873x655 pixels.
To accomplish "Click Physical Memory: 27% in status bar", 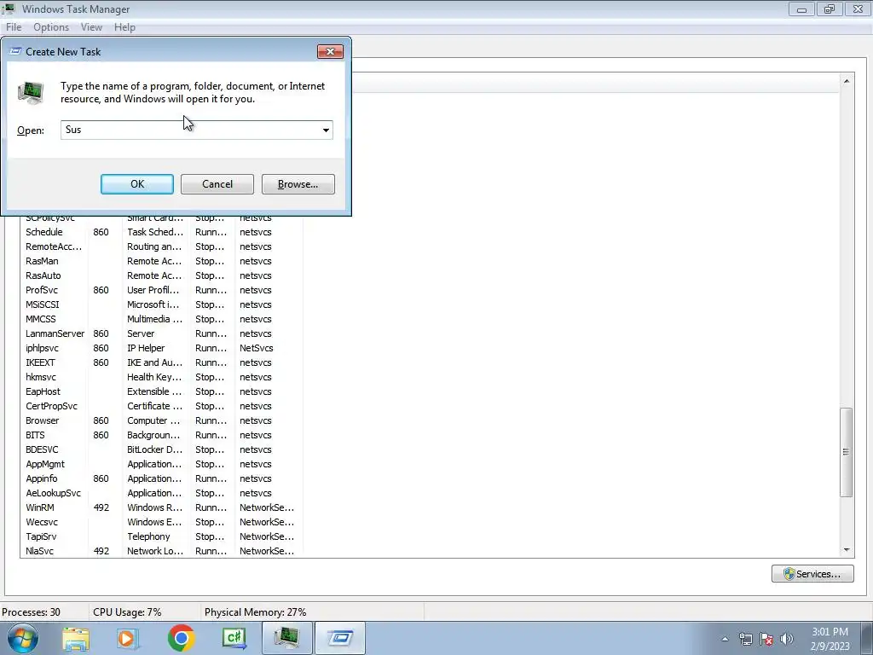I will click(255, 612).
